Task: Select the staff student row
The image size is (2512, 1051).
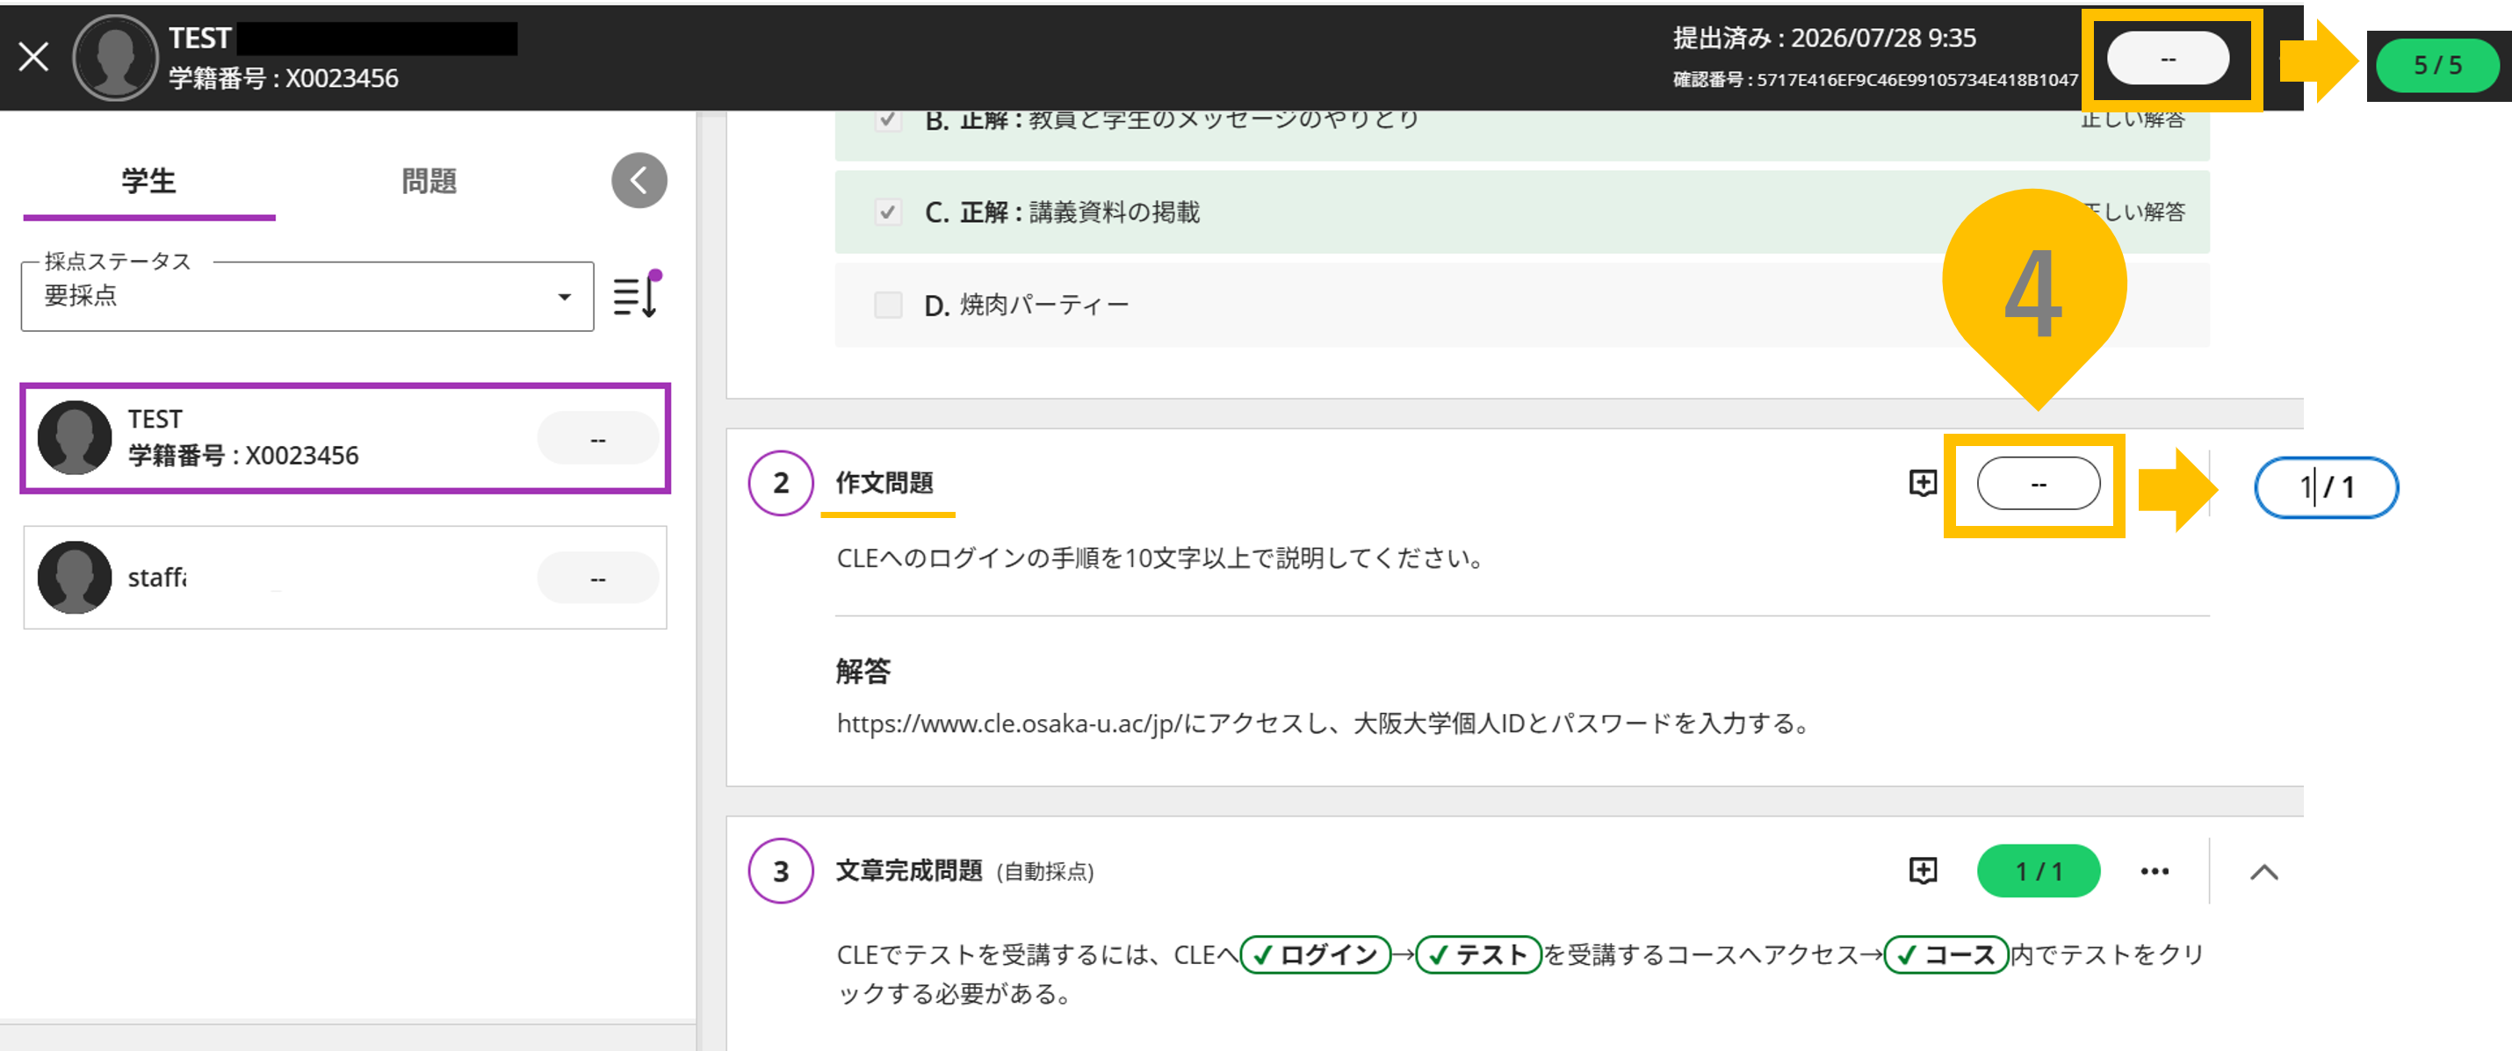Action: (345, 577)
